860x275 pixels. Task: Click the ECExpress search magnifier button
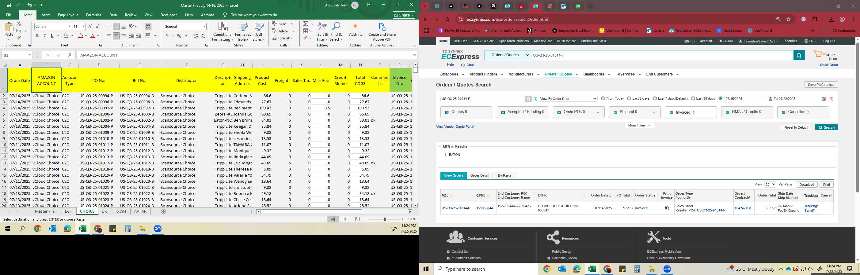coord(799,55)
